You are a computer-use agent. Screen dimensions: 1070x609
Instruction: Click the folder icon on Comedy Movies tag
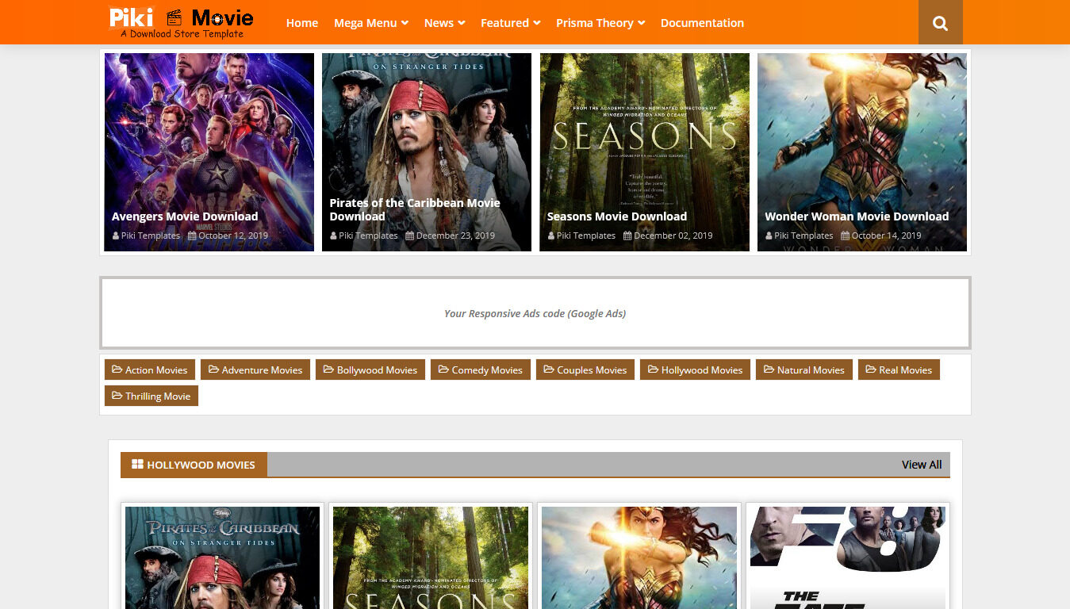[x=443, y=370]
